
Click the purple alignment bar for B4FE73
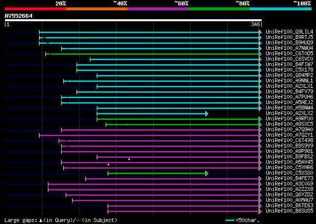pyautogui.click(x=172, y=179)
